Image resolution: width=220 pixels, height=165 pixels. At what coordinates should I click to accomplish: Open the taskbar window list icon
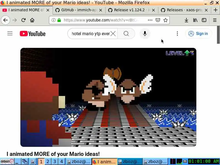(24, 161)
